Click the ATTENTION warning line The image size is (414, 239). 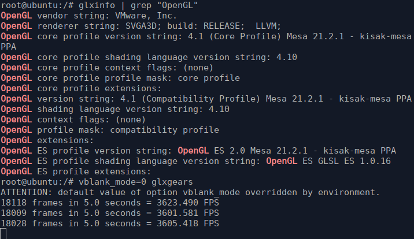pyautogui.click(x=190, y=192)
